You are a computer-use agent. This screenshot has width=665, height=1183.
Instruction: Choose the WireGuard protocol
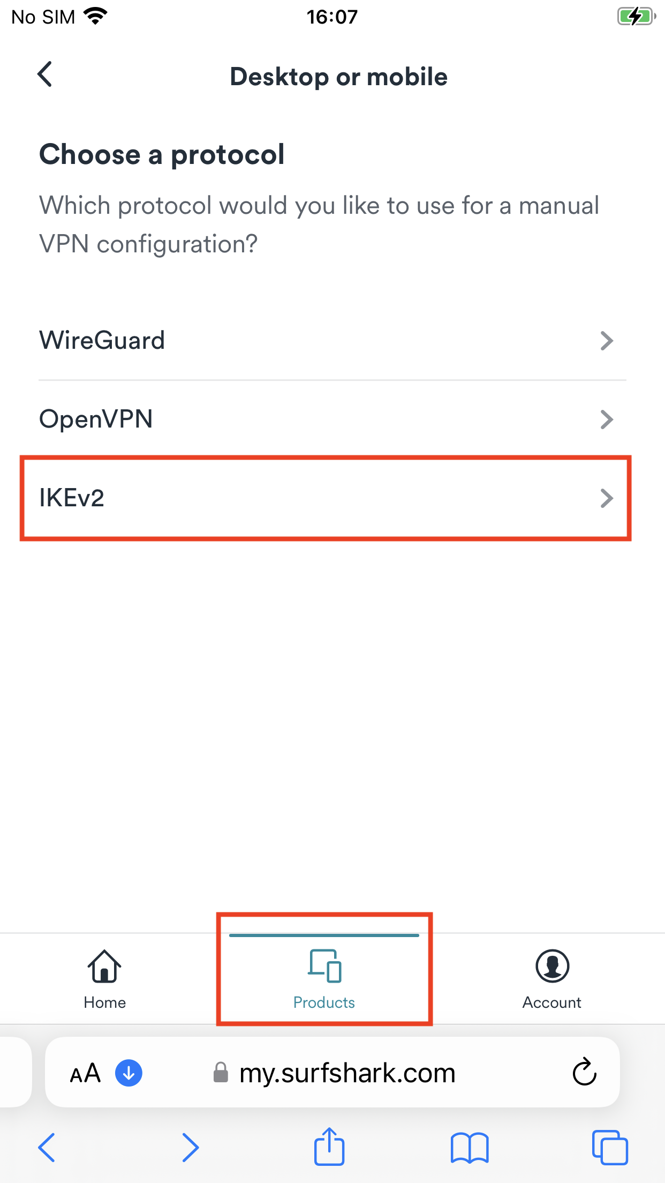click(x=102, y=341)
